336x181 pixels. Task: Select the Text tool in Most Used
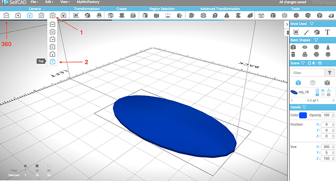tap(327, 32)
